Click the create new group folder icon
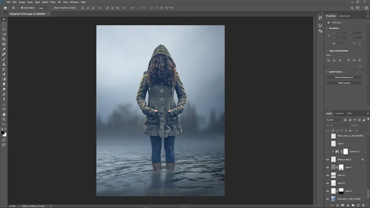 pos(353,205)
